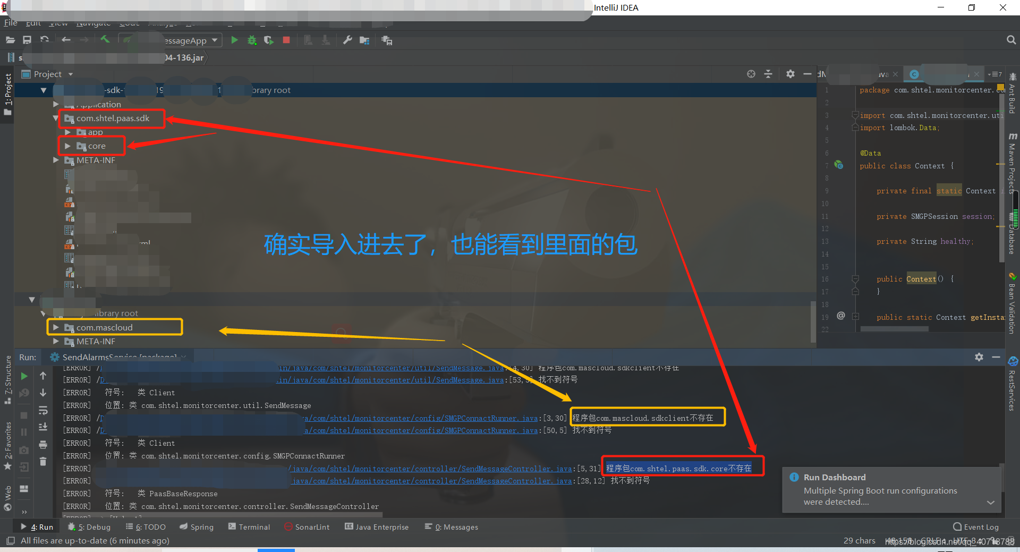The width and height of the screenshot is (1020, 552).
Task: Jump to next error with down arrow
Action: tap(43, 393)
